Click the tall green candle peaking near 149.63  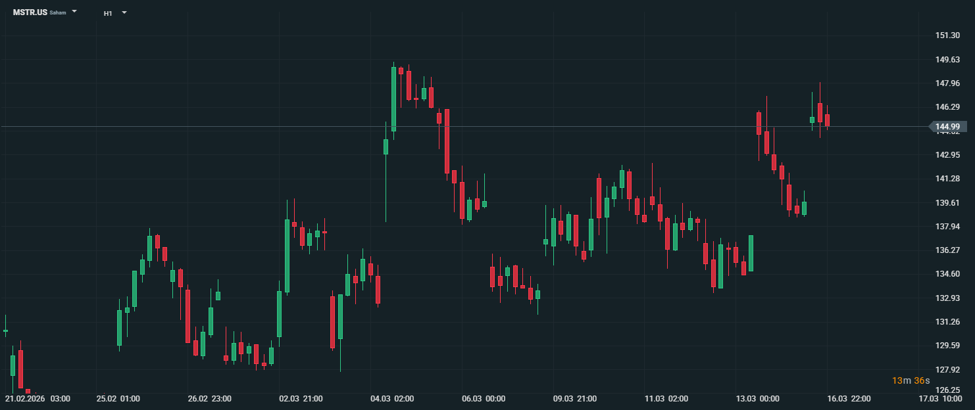pos(393,99)
